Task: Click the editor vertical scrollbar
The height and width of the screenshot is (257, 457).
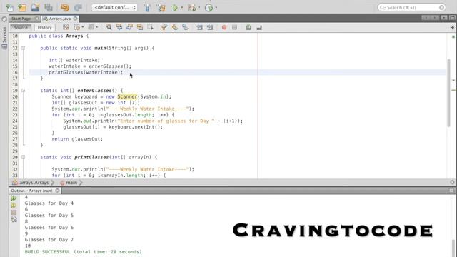Action: tap(449, 93)
